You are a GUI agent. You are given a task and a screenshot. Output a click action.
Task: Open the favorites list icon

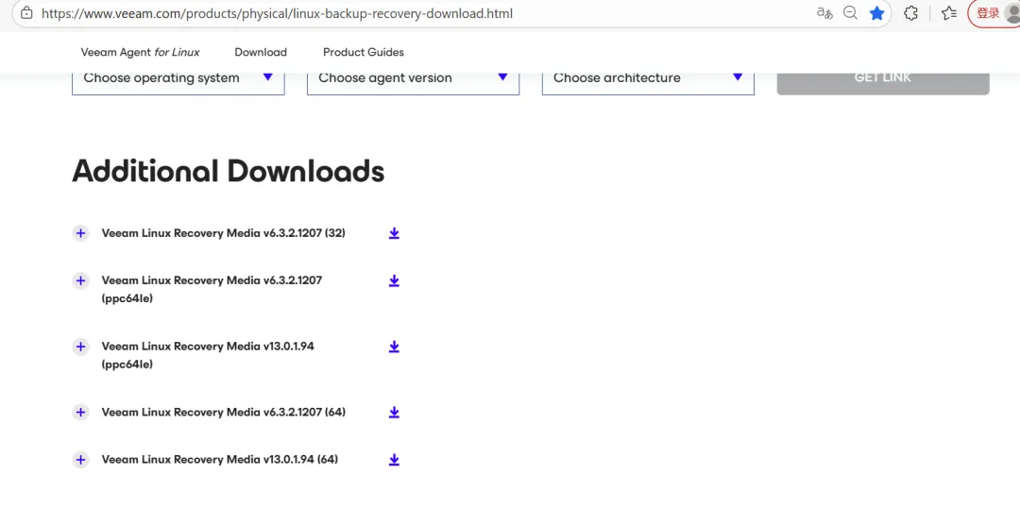[x=949, y=13]
